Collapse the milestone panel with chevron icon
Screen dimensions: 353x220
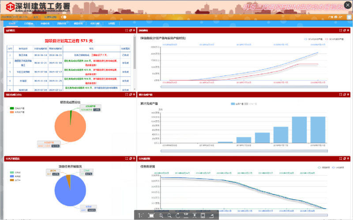click(134, 30)
